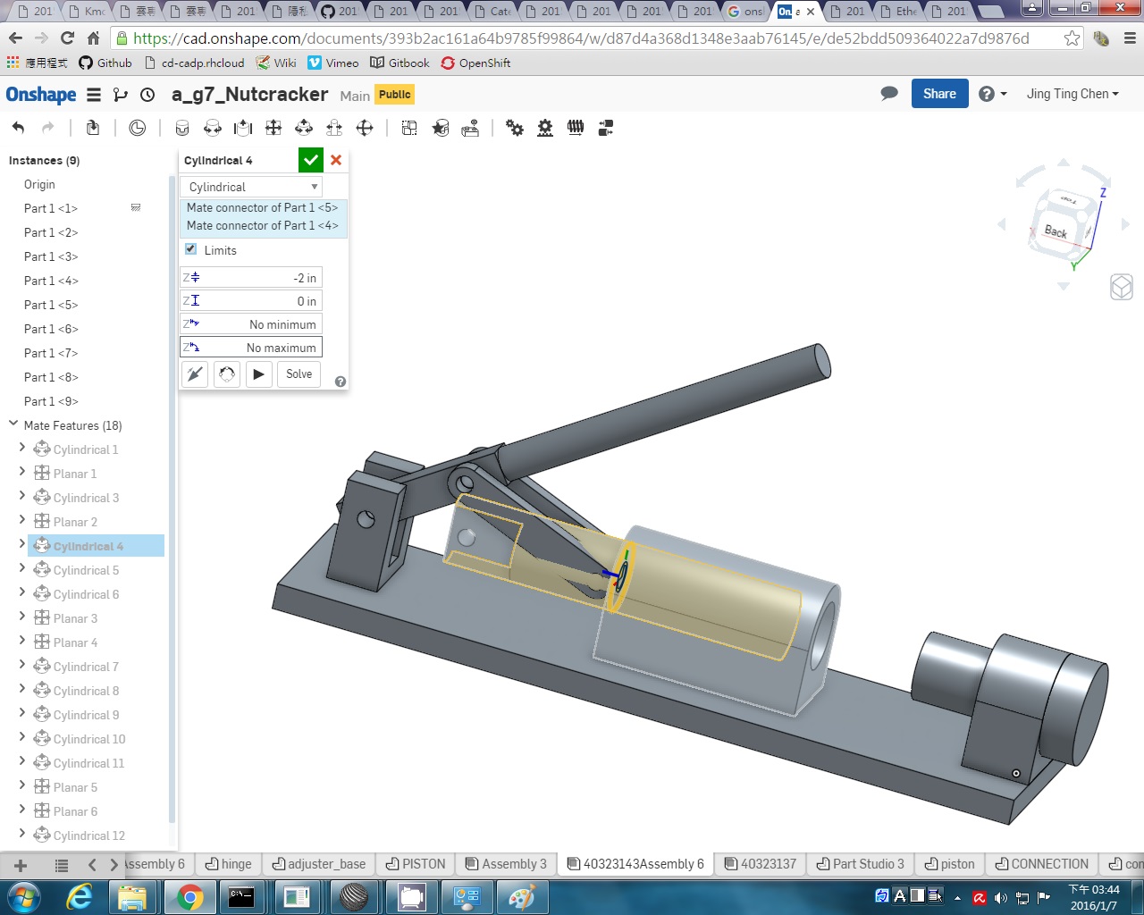Select the Revolute mate tool
The image size is (1144, 915).
click(213, 128)
